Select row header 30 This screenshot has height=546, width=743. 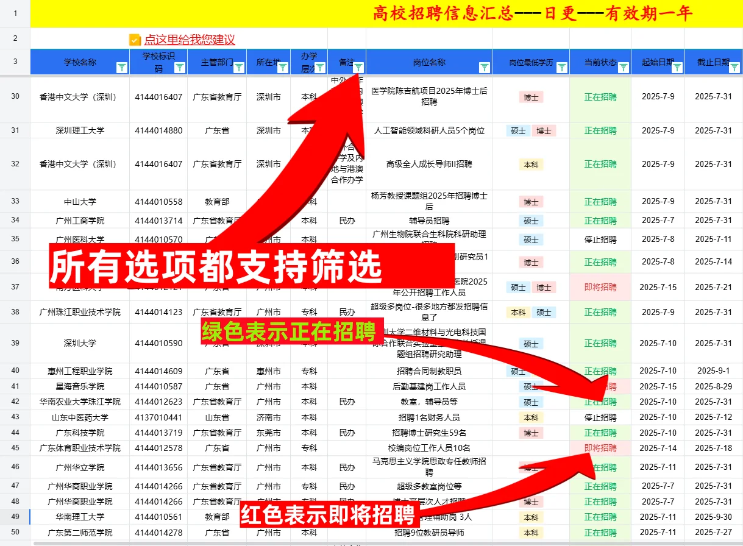[15, 96]
